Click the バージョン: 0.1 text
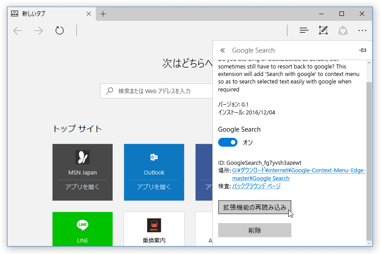381x254 pixels. pyautogui.click(x=233, y=105)
